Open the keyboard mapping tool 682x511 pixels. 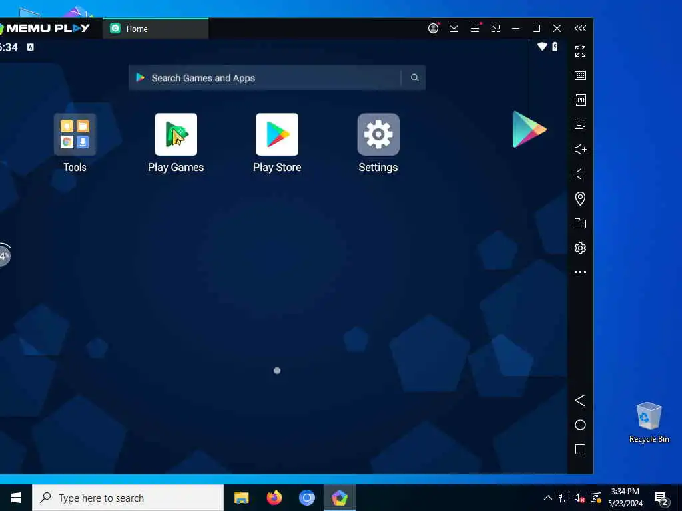point(580,76)
